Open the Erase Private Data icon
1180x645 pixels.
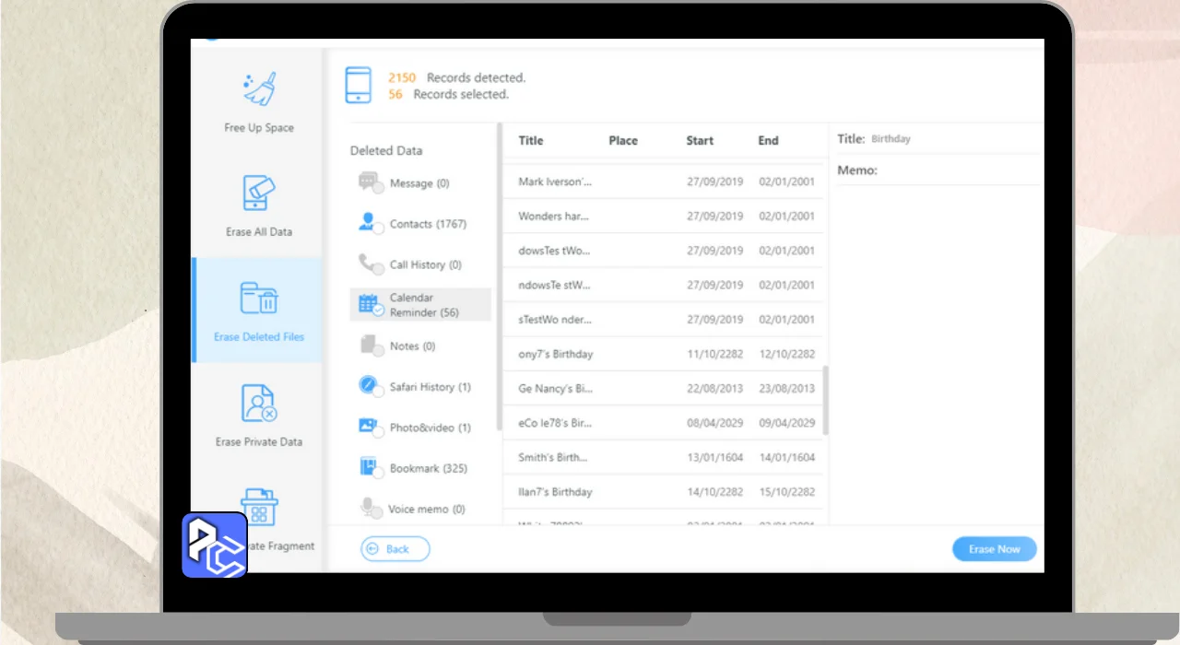click(x=259, y=404)
